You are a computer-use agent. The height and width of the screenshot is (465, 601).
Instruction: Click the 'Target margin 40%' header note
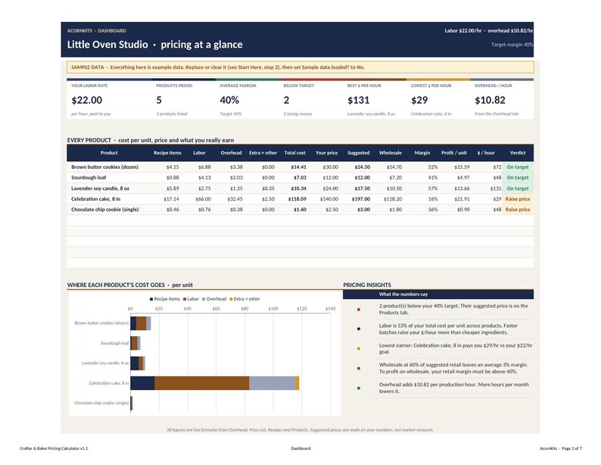click(512, 45)
